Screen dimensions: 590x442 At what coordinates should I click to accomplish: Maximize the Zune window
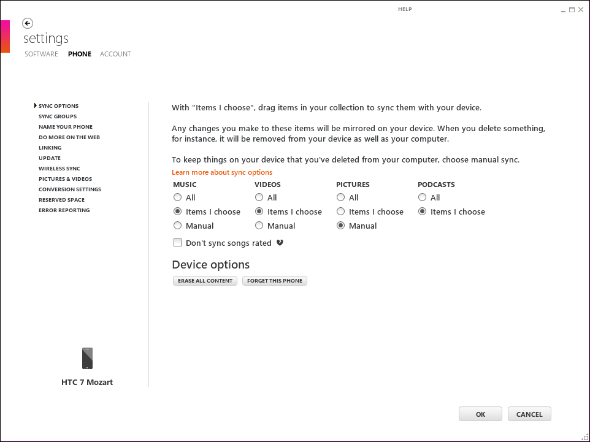[572, 10]
